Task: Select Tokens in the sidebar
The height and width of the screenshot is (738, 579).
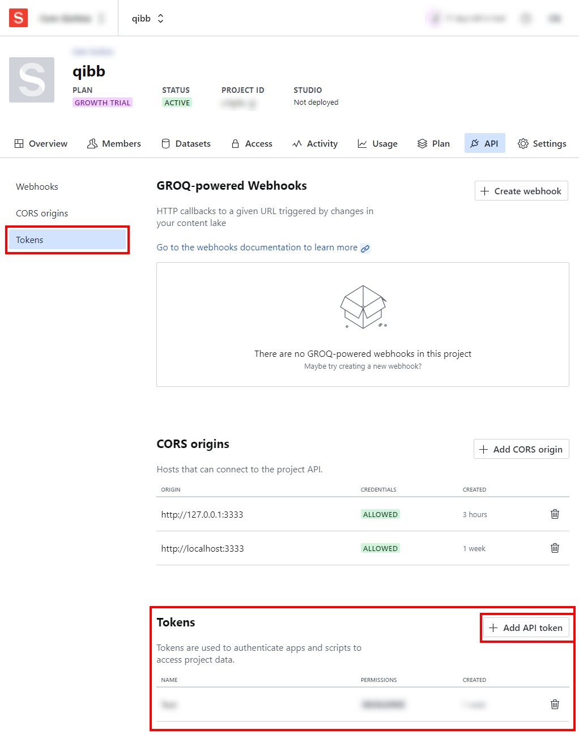Action: click(67, 240)
